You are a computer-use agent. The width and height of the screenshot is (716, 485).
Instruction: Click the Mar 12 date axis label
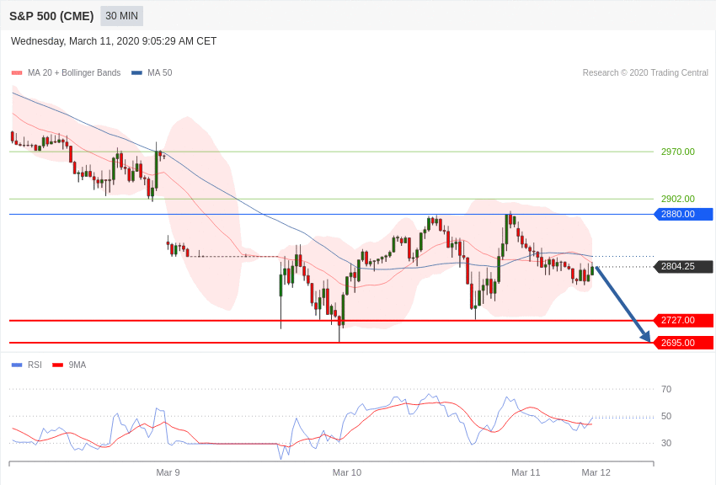coord(596,472)
